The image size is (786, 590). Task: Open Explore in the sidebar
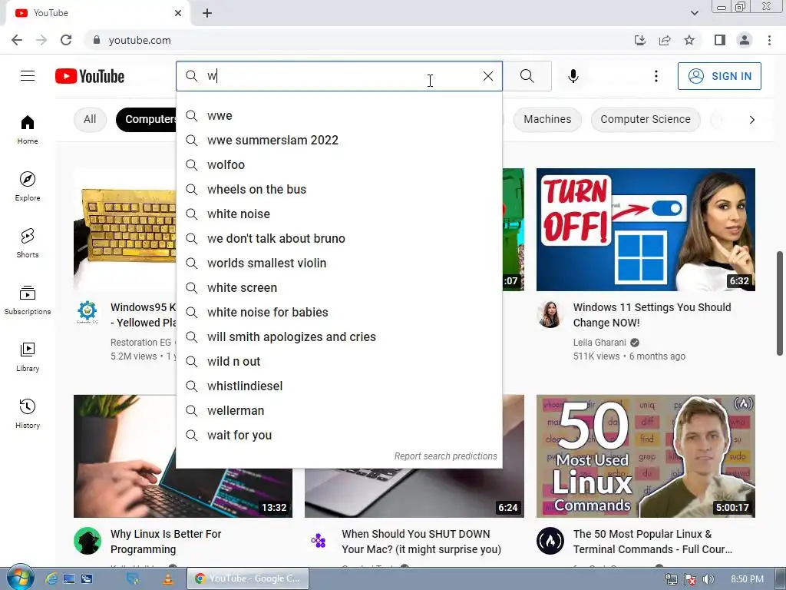(x=28, y=186)
